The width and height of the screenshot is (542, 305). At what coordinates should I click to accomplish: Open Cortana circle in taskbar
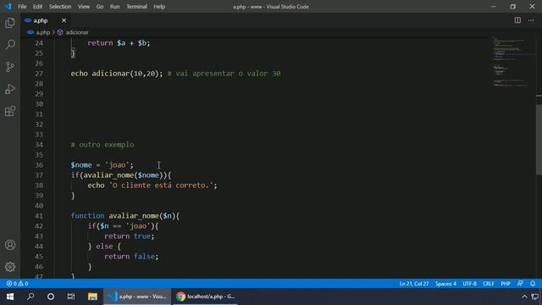pyautogui.click(x=51, y=297)
